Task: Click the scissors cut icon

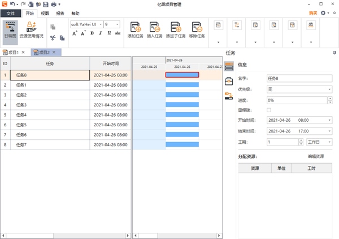Action: (x=53, y=38)
